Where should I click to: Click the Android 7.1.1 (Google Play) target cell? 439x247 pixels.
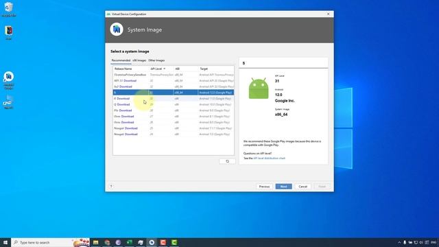tap(215, 128)
